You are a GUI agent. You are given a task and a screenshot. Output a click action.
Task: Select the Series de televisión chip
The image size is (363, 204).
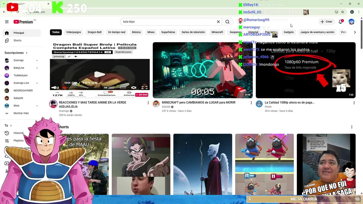(x=193, y=32)
